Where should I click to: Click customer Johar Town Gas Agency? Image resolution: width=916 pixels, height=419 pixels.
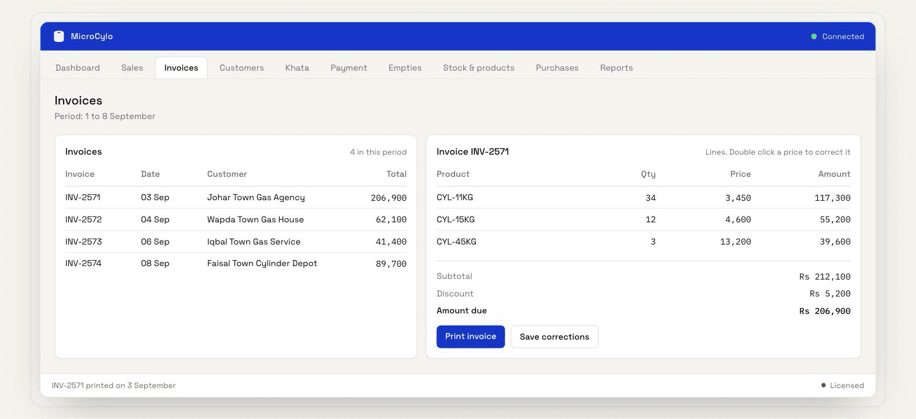click(x=256, y=197)
